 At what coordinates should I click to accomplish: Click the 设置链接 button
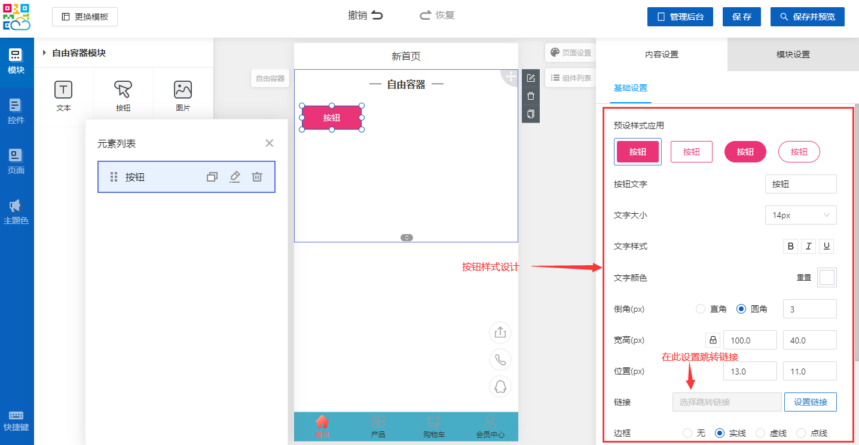(810, 402)
